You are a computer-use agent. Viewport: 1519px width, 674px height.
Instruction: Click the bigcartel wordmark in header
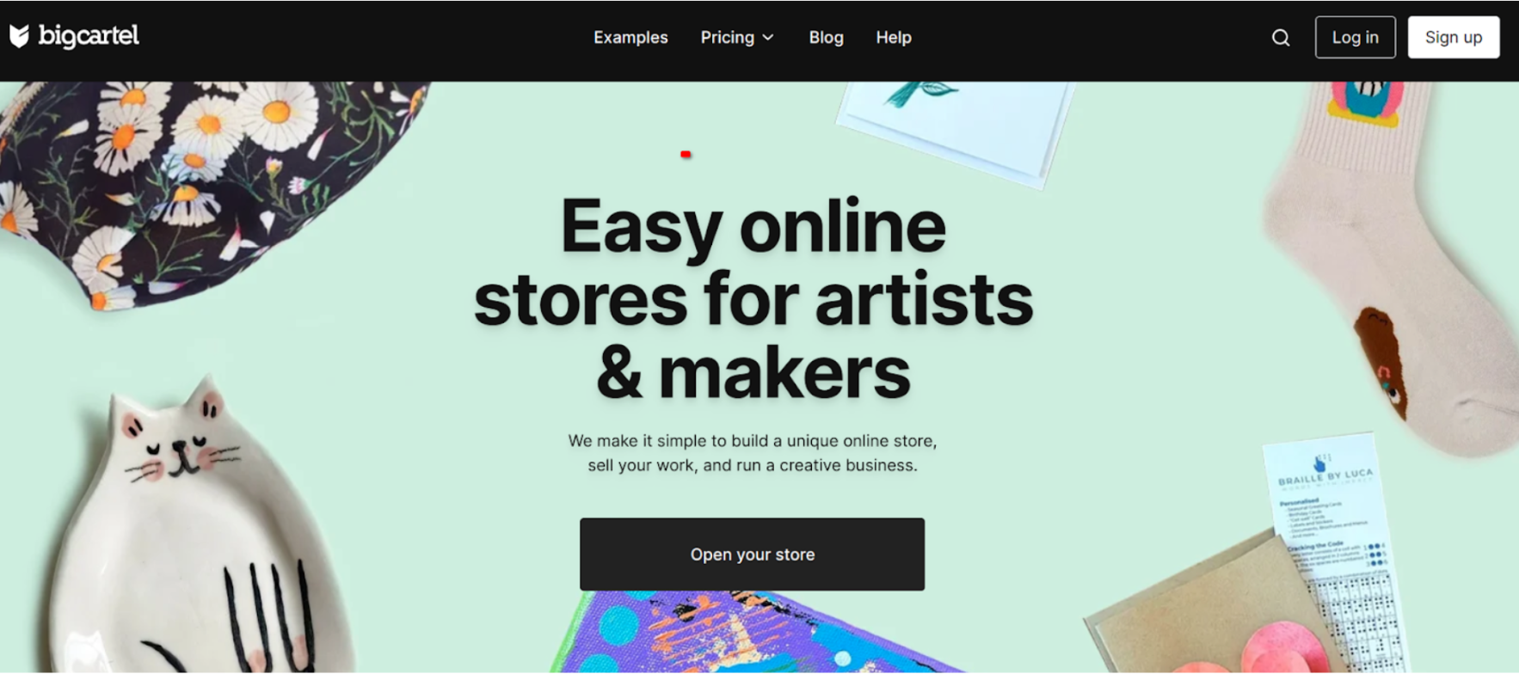89,36
